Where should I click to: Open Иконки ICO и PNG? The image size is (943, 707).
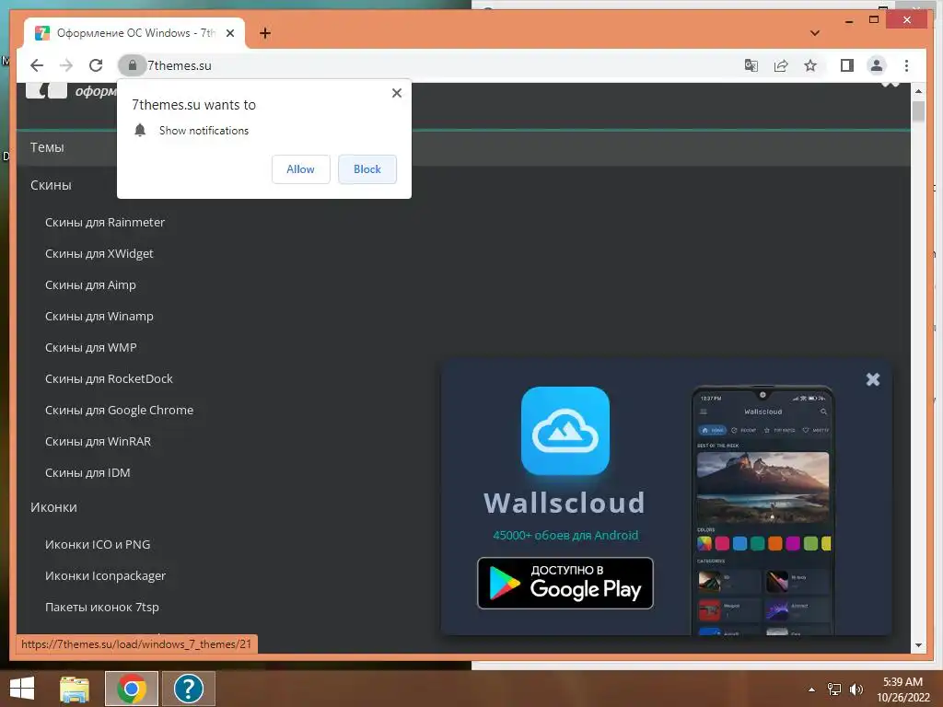(98, 545)
